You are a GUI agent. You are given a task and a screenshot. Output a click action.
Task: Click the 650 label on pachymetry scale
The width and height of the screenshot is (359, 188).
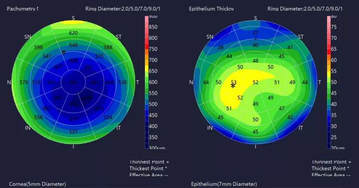[x=153, y=71]
